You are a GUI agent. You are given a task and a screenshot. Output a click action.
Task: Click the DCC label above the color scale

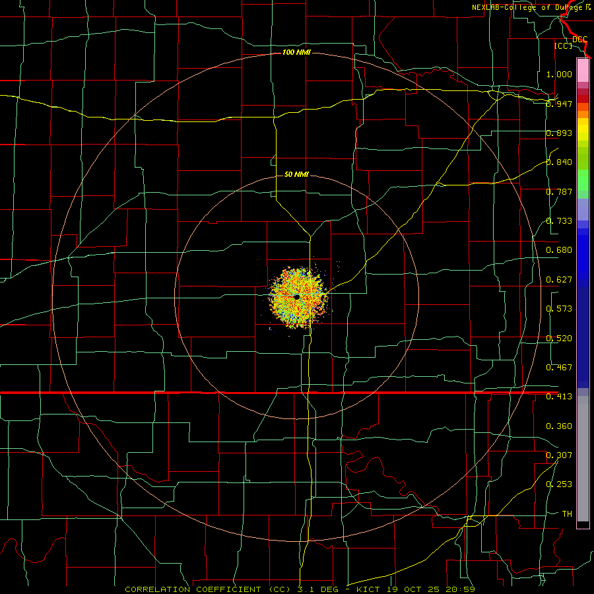(x=579, y=40)
